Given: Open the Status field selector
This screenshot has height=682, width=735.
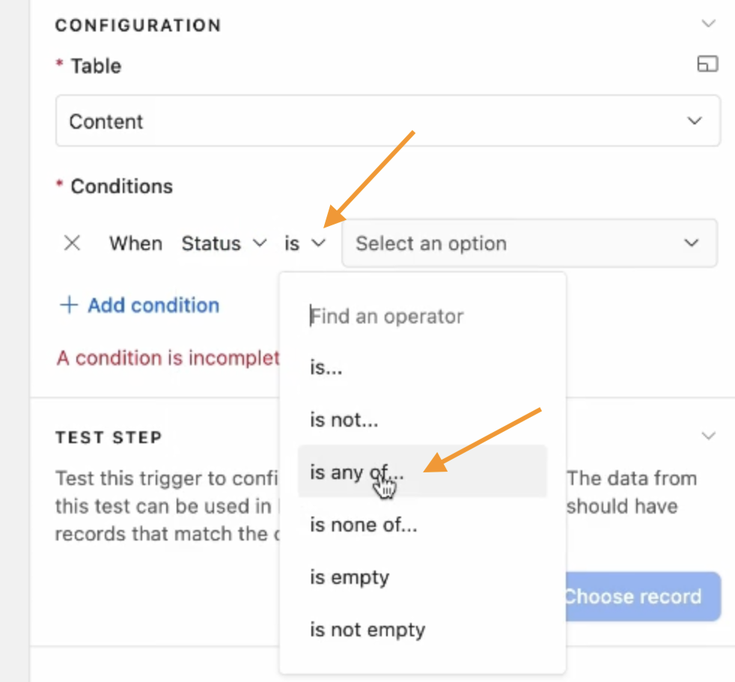Looking at the screenshot, I should tap(224, 243).
